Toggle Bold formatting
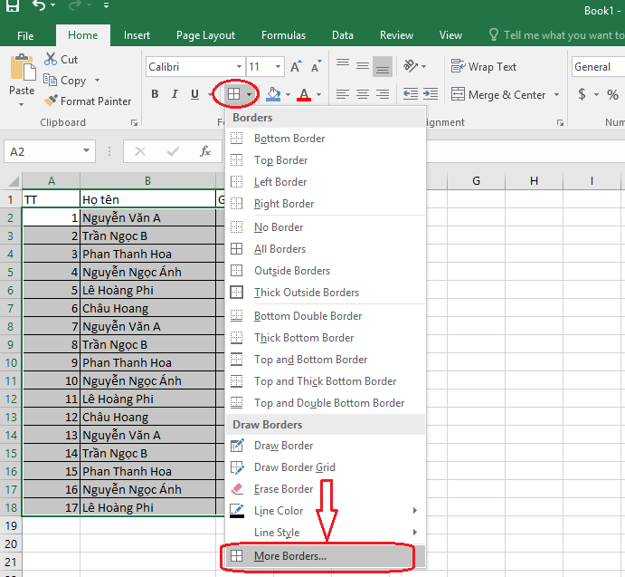Viewport: 625px width, 577px height. tap(155, 94)
